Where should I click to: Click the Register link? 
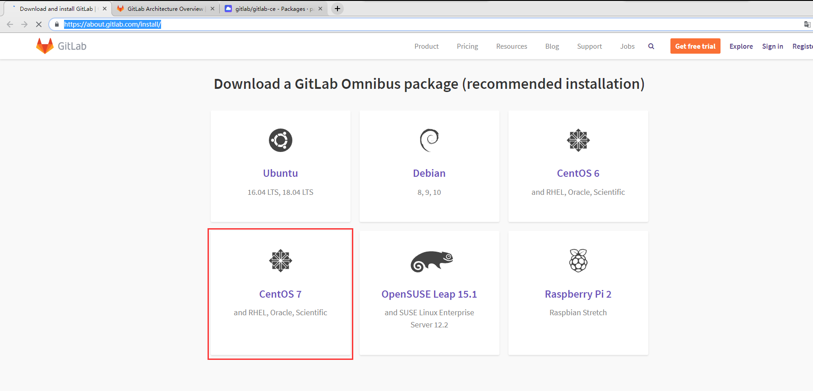[803, 46]
